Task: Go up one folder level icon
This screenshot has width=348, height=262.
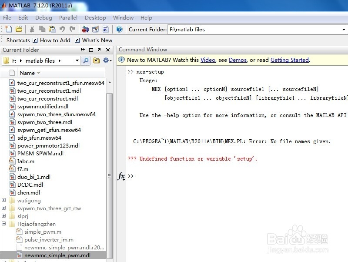Action: (96, 60)
